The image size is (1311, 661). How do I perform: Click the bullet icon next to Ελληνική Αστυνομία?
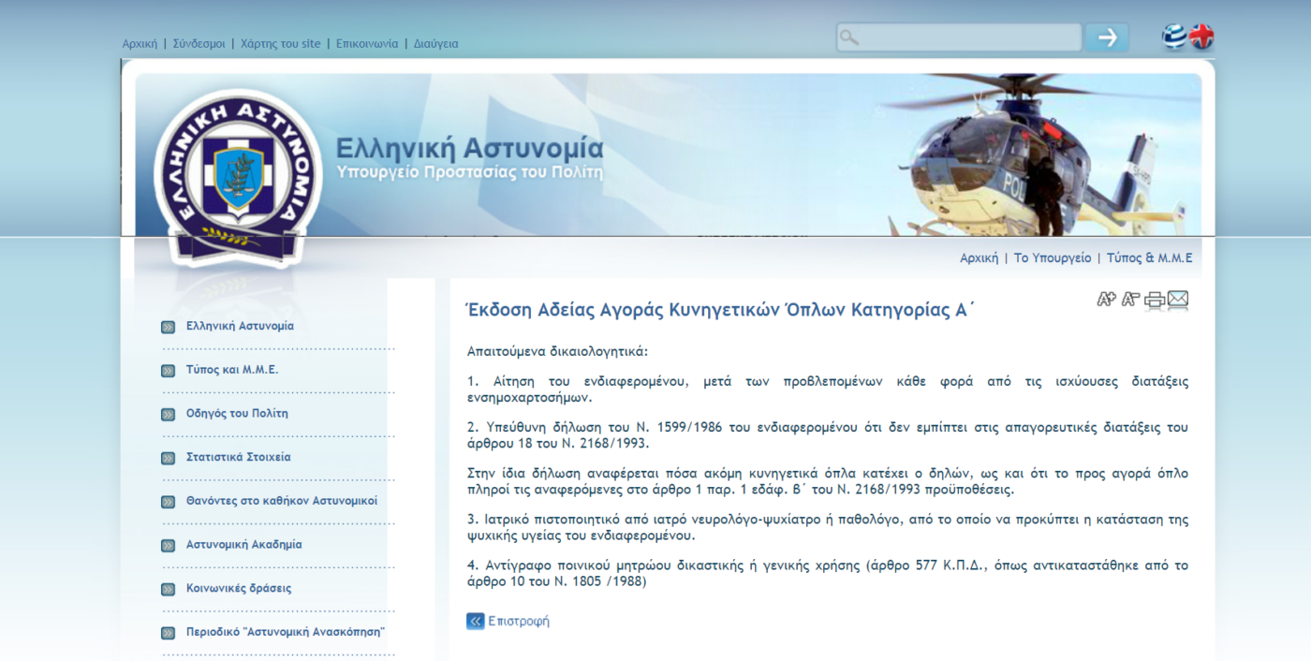pos(168,327)
